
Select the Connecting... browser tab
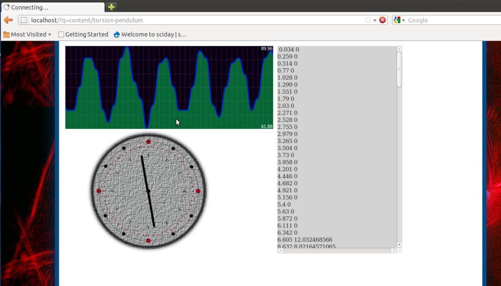pyautogui.click(x=53, y=7)
